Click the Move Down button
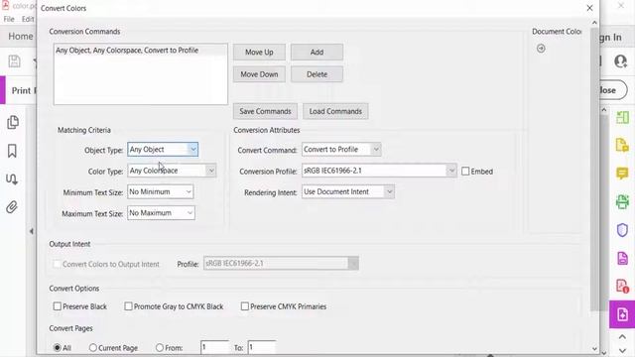The height and width of the screenshot is (357, 635). tap(259, 74)
